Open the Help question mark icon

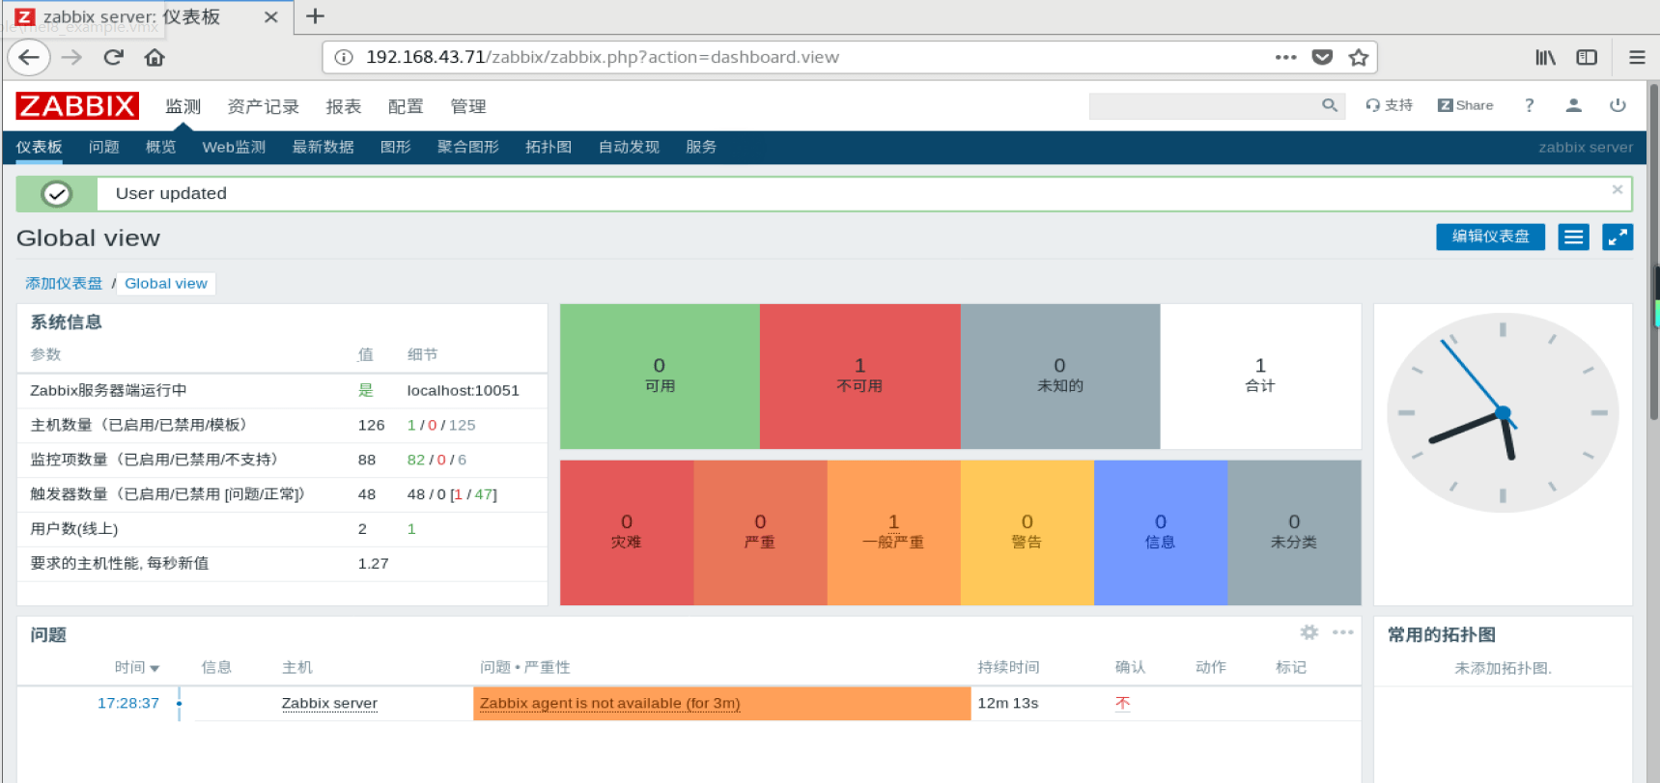coord(1529,105)
